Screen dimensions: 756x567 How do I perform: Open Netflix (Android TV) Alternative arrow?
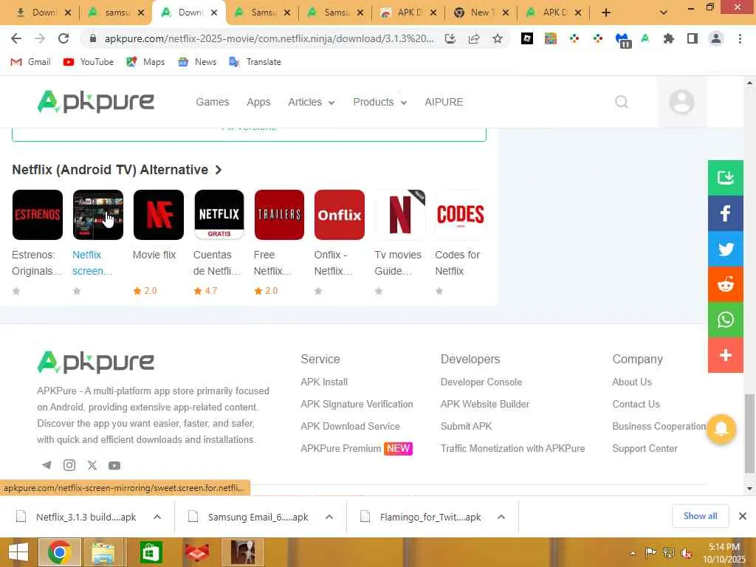tap(219, 170)
